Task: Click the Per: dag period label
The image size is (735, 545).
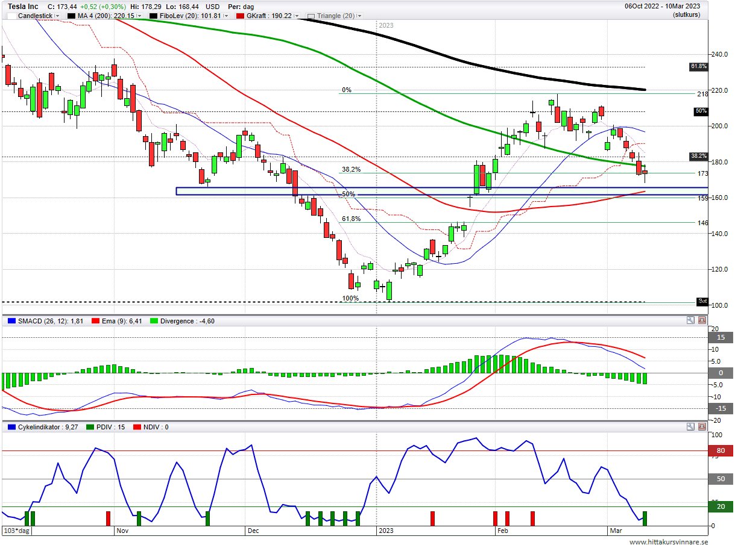Action: (x=242, y=7)
